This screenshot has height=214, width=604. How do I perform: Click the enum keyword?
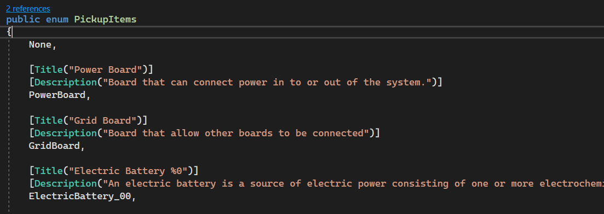pyautogui.click(x=57, y=19)
